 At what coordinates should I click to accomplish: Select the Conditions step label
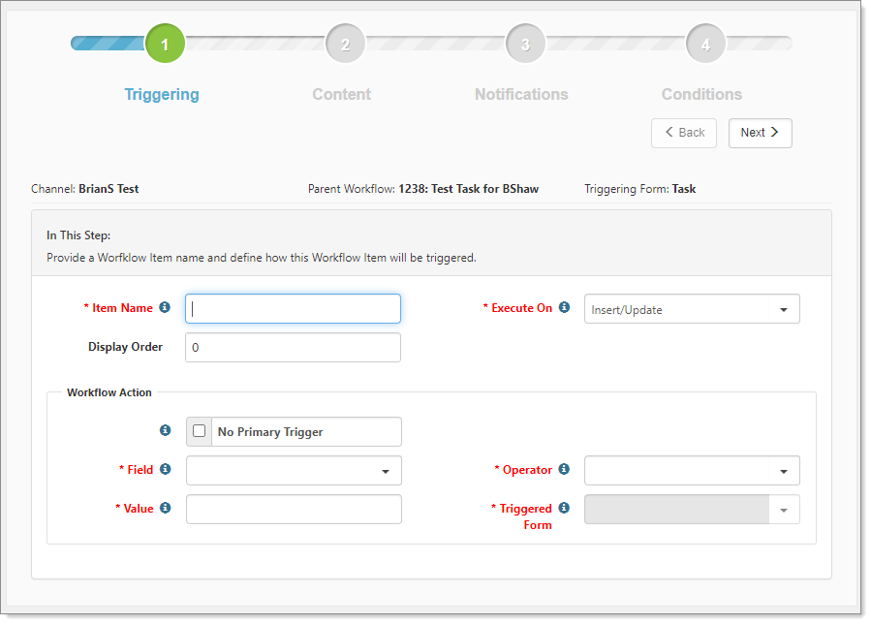[701, 94]
